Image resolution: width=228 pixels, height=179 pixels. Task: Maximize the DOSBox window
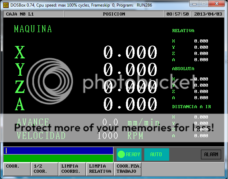coord(204,4)
